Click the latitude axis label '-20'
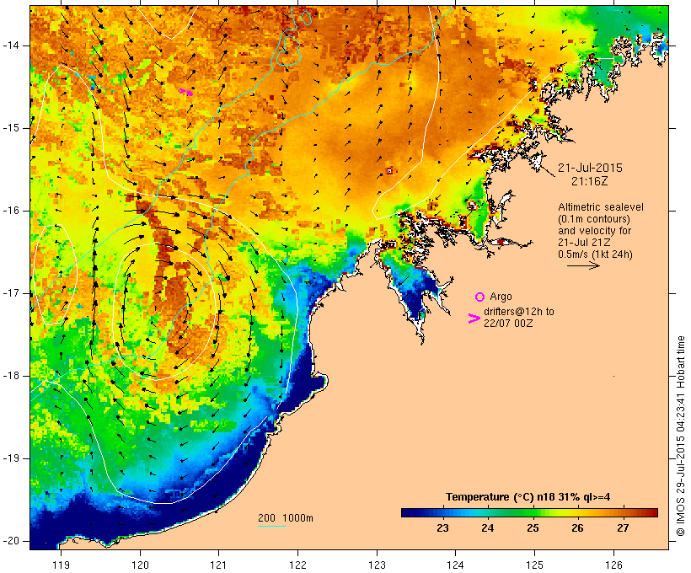 click(11, 541)
